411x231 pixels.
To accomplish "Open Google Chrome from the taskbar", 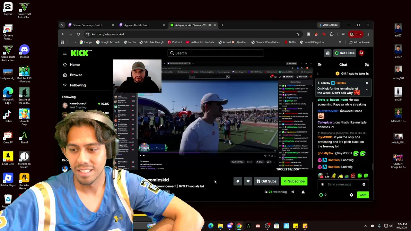I will [x=239, y=226].
